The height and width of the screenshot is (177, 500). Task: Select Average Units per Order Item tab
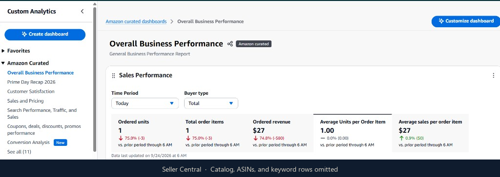tap(353, 133)
